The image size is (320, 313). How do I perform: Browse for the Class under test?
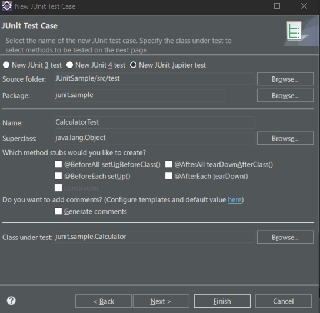pyautogui.click(x=285, y=237)
